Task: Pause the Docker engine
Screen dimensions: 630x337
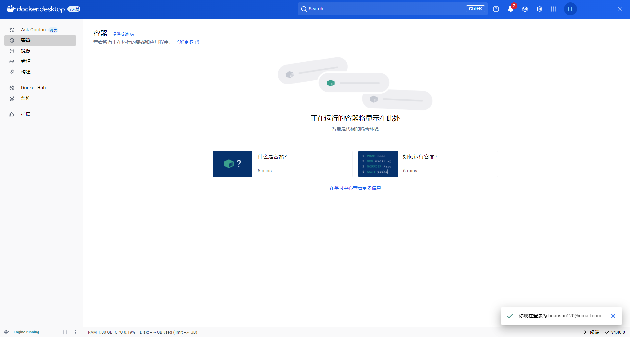Action: pos(65,332)
